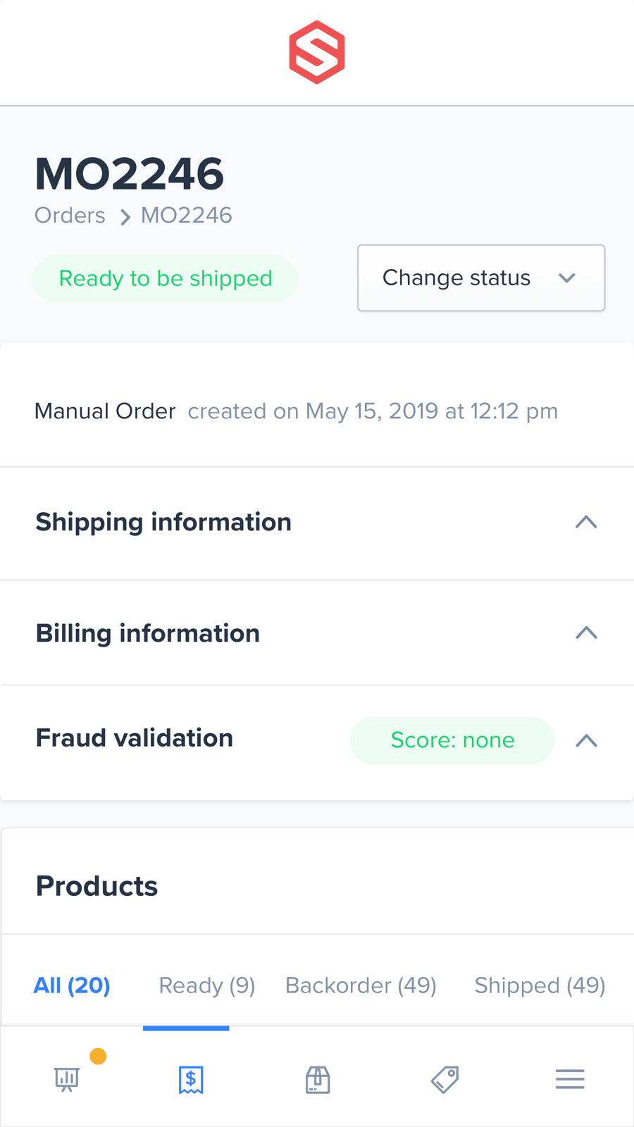The image size is (634, 1127).
Task: Open the discounts tag icon in bottom bar
Action: 445,1079
